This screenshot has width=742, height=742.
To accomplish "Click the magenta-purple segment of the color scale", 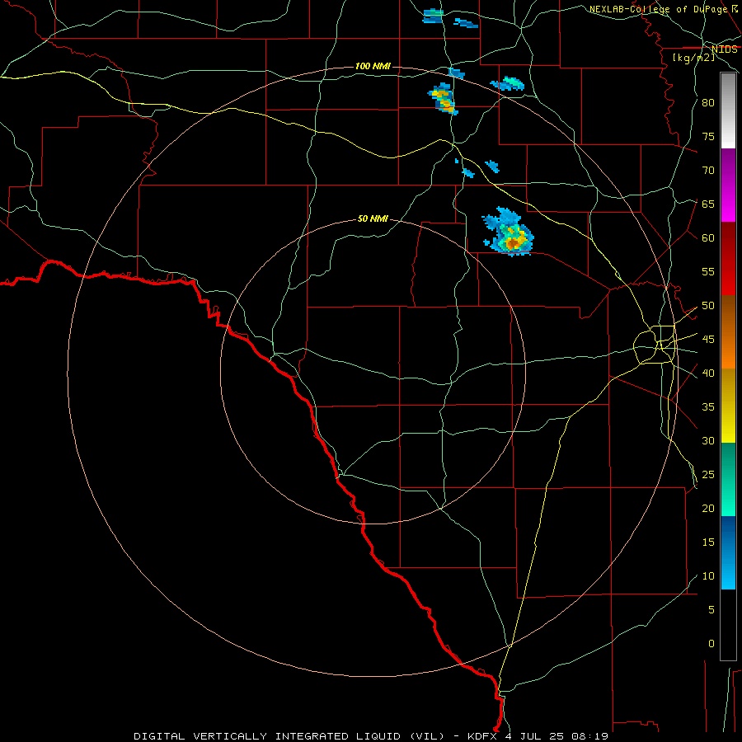I will [728, 185].
